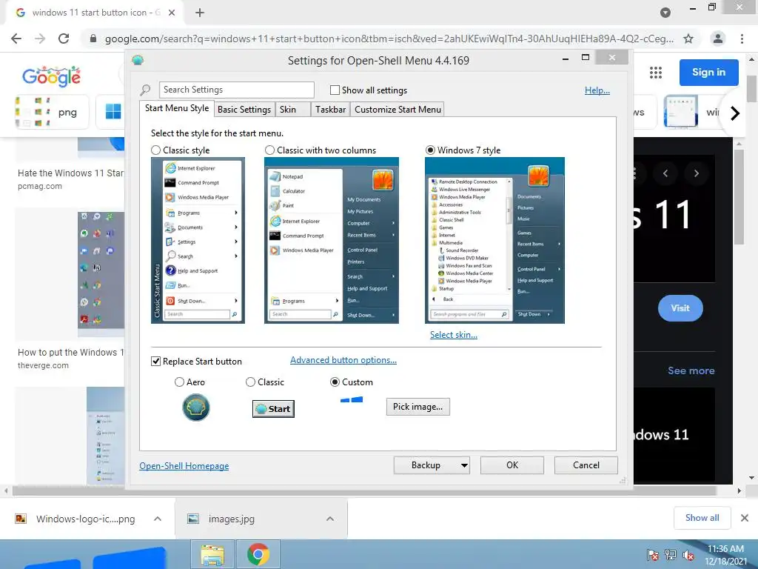Go to previous image with left arrow
The height and width of the screenshot is (569, 758).
[x=665, y=173]
